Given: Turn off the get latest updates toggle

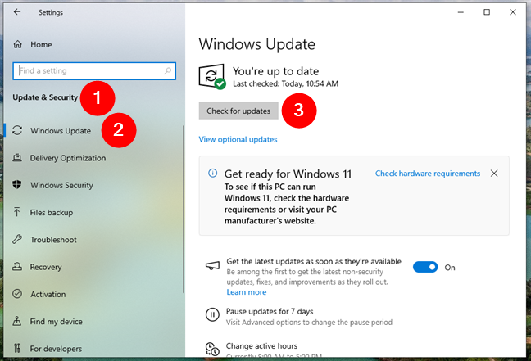Looking at the screenshot, I should (425, 268).
